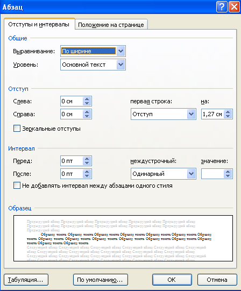Increase the Справа indent value
Screen dimensions: 241x291
(87, 112)
